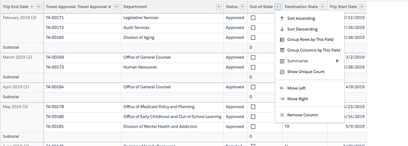Open the Trip End Date column dropdown
This screenshot has width=408, height=146.
[39, 7]
